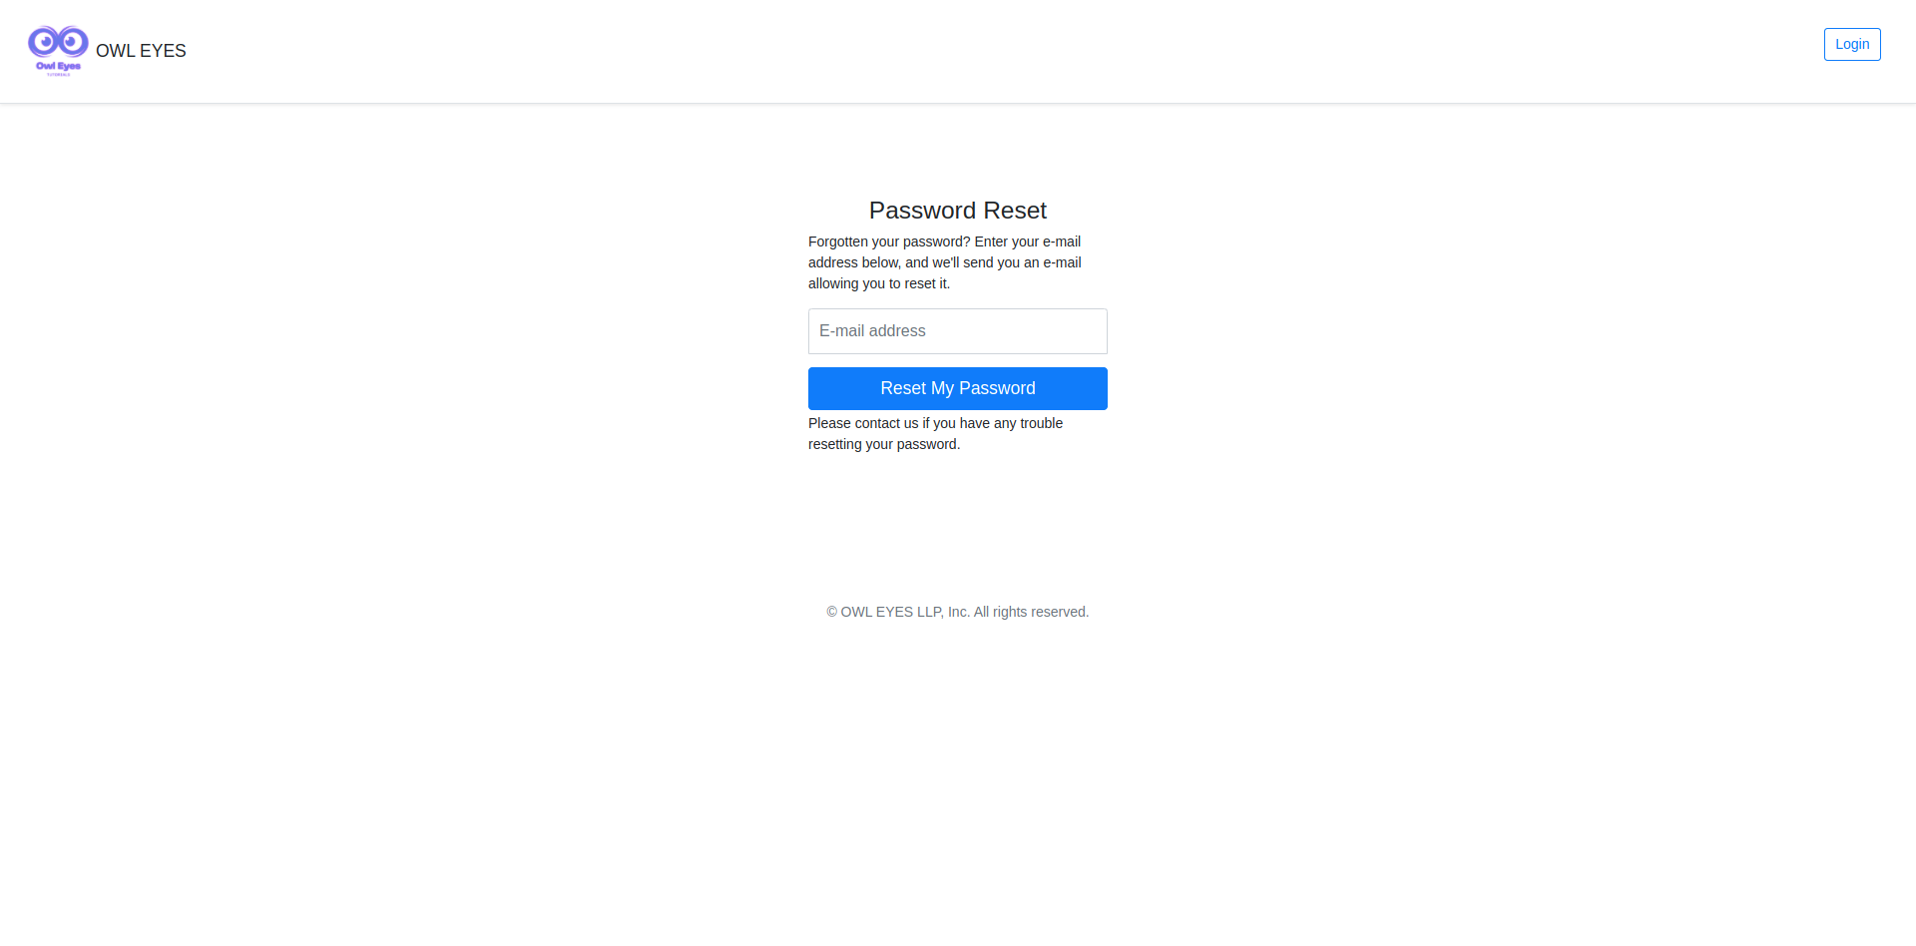Open the OWL EYES brand home link
The width and height of the screenshot is (1916, 946).
[141, 51]
